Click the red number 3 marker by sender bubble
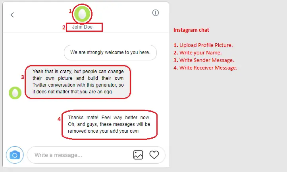Image resolution: width=287 pixels, height=172 pixels. [23, 77]
